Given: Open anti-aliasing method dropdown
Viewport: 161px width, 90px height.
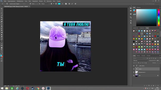Looking at the screenshot, I should click(x=45, y=4).
